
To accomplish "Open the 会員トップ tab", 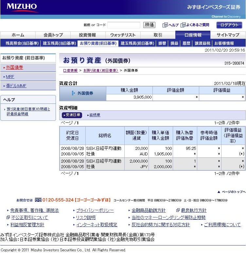I will (x=53, y=35).
